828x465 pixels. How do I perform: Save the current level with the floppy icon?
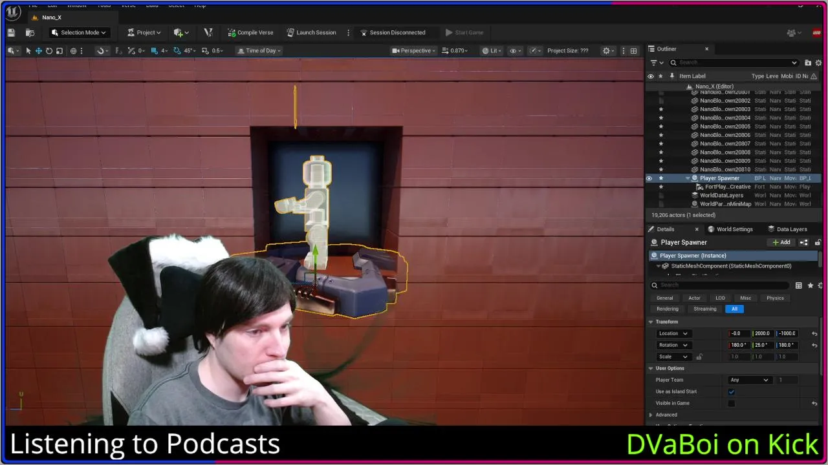point(11,32)
